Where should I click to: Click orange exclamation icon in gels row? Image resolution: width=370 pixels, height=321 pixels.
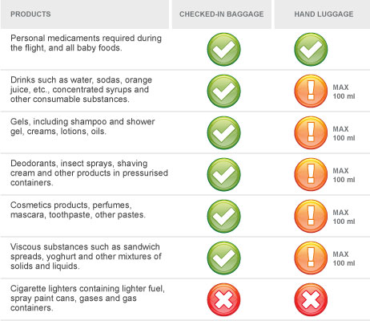point(311,132)
